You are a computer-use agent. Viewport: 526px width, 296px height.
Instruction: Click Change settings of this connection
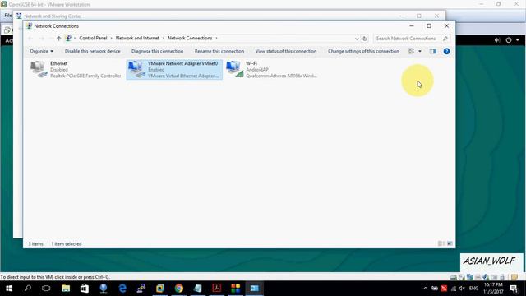(363, 51)
